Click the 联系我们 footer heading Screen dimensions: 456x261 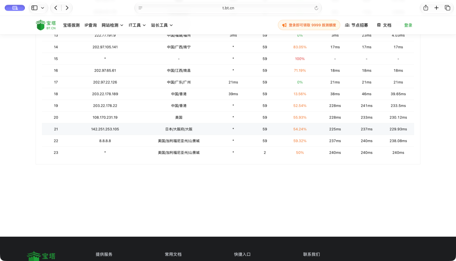(312, 254)
